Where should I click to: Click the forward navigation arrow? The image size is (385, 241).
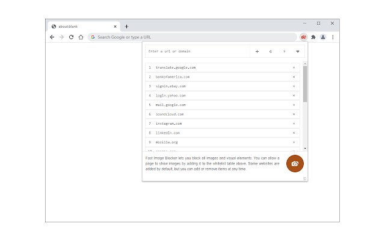click(61, 37)
